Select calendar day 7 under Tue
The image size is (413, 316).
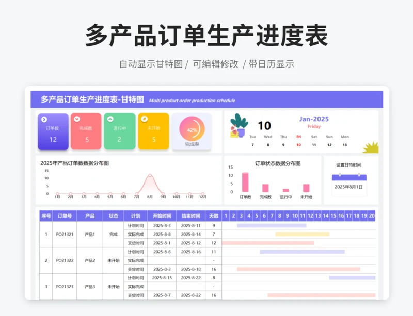point(252,145)
